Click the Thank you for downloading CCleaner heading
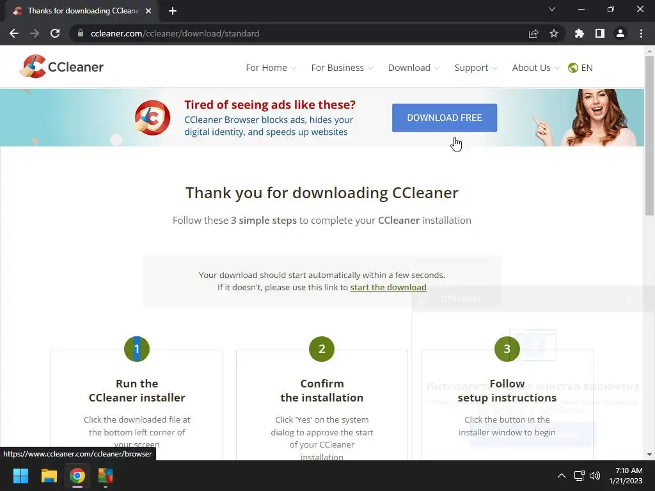The height and width of the screenshot is (491, 655). click(x=322, y=193)
